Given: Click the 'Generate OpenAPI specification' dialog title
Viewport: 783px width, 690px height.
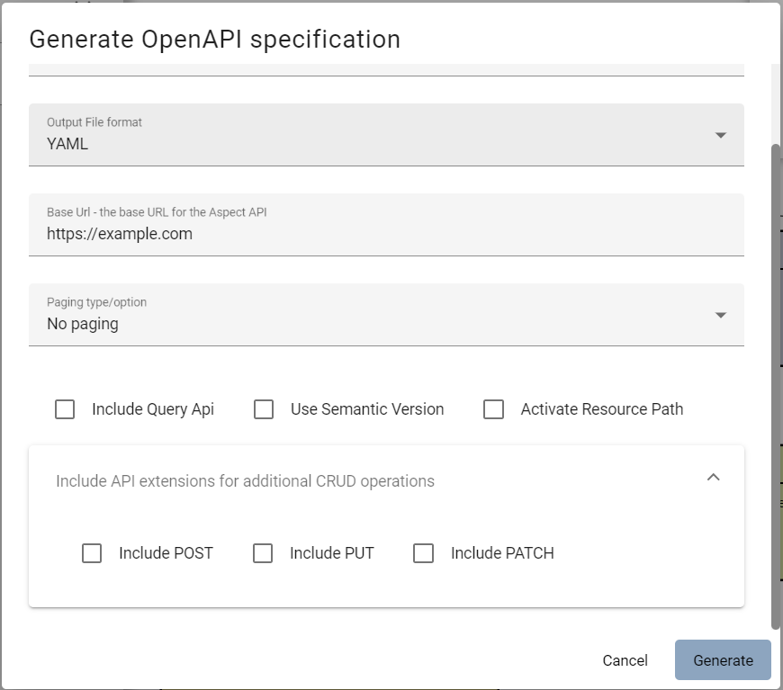Looking at the screenshot, I should point(214,40).
